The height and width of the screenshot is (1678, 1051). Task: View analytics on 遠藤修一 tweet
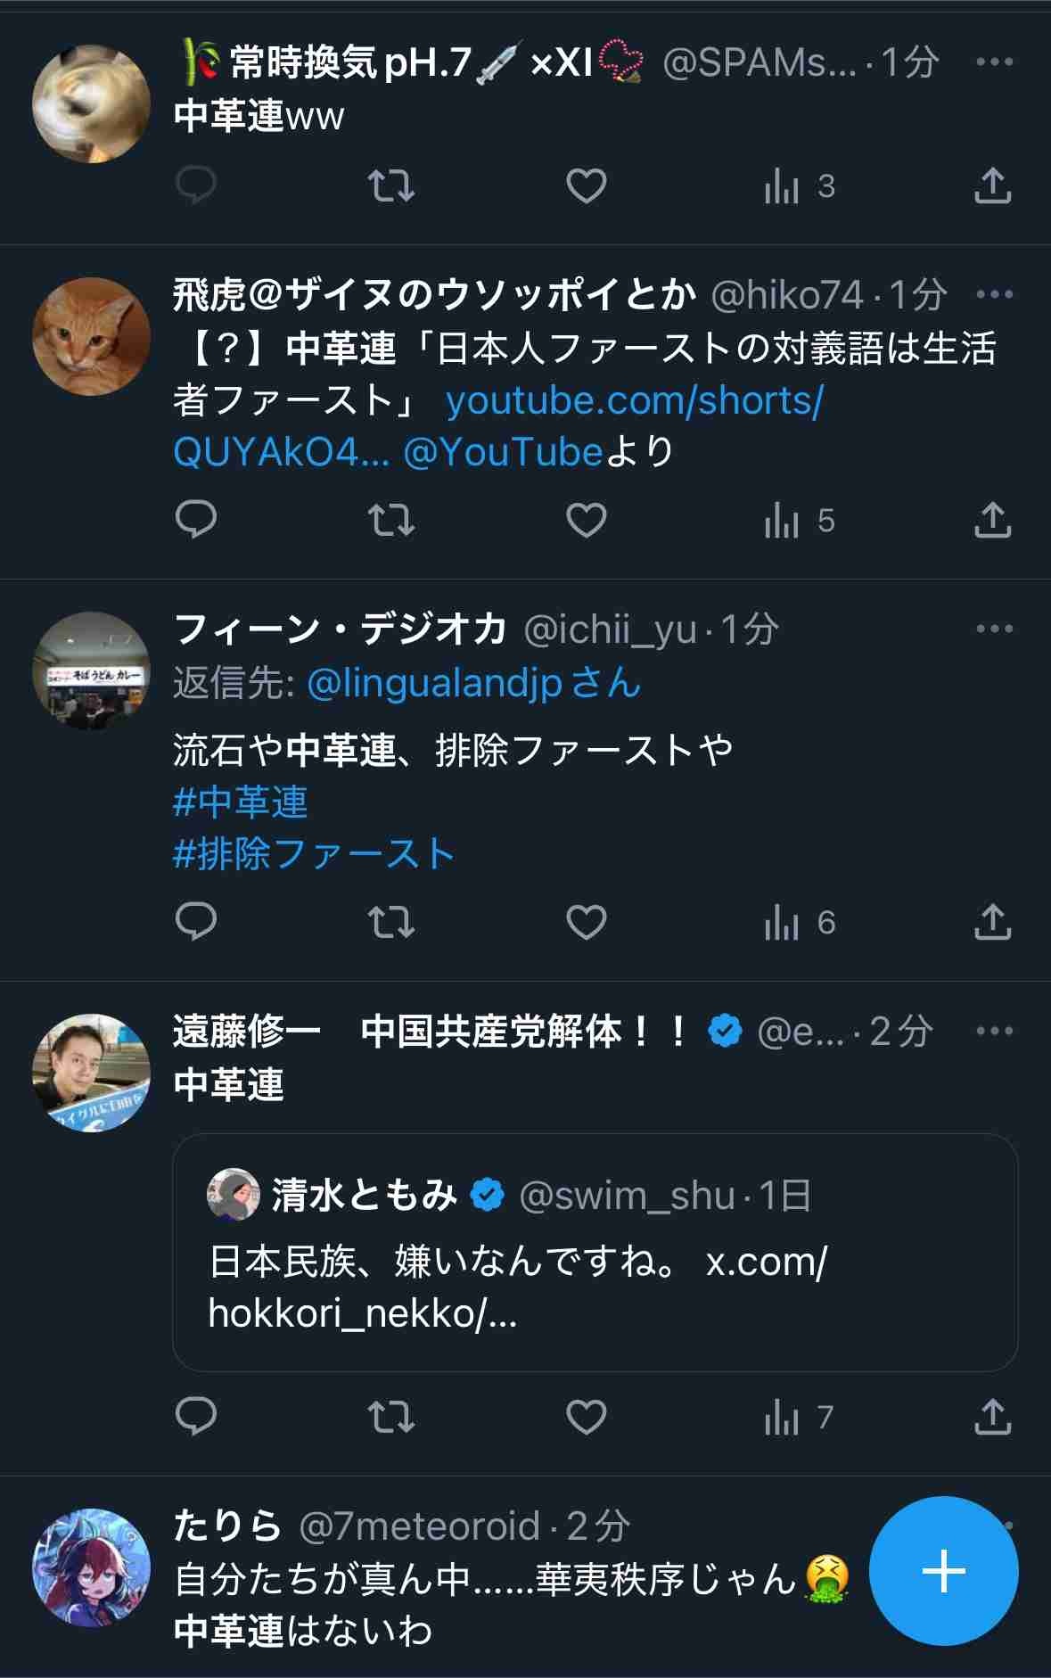(x=799, y=1417)
